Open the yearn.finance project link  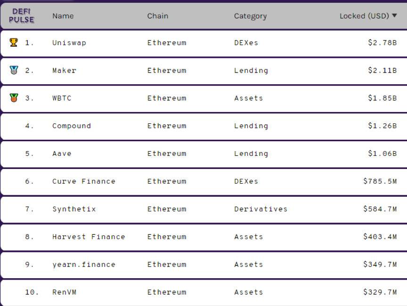point(84,265)
